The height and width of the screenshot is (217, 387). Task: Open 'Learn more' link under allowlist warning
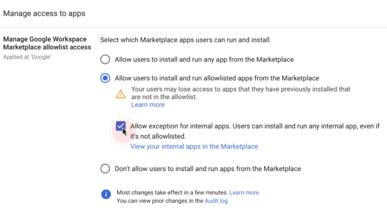pyautogui.click(x=148, y=104)
